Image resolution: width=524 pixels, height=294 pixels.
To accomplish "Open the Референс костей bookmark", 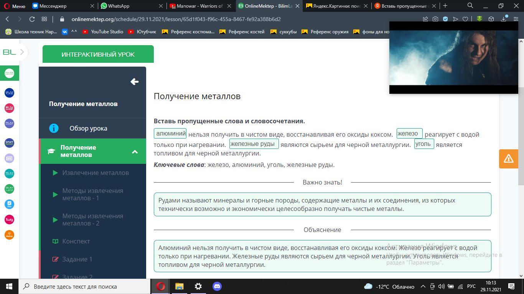I will tap(242, 32).
